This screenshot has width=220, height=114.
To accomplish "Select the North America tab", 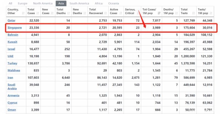I will pyautogui.click(x=43, y=4).
